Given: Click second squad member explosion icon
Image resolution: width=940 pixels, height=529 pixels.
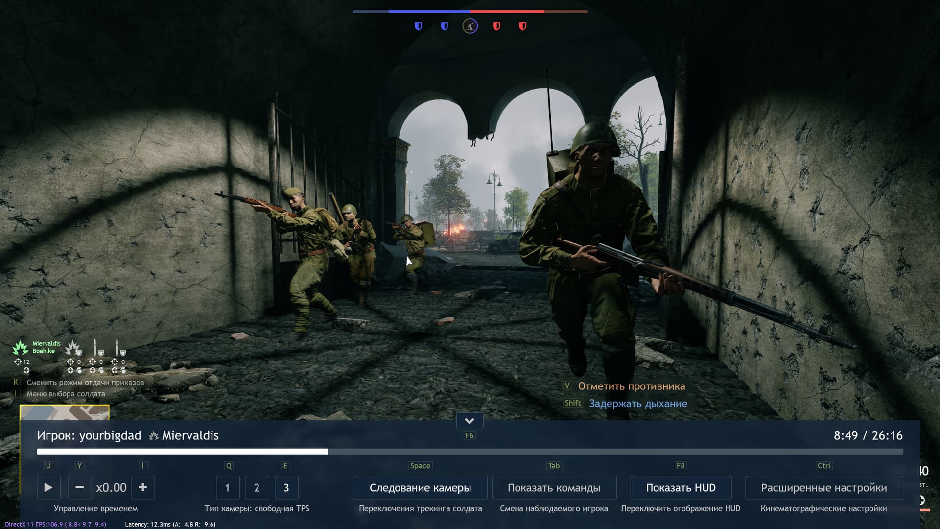Looking at the screenshot, I should [x=73, y=348].
